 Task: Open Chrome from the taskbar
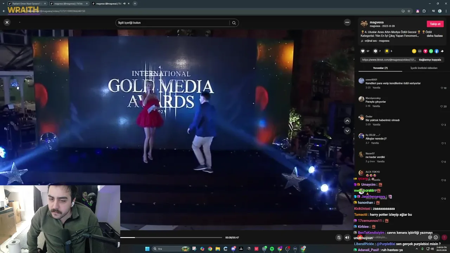click(210, 249)
